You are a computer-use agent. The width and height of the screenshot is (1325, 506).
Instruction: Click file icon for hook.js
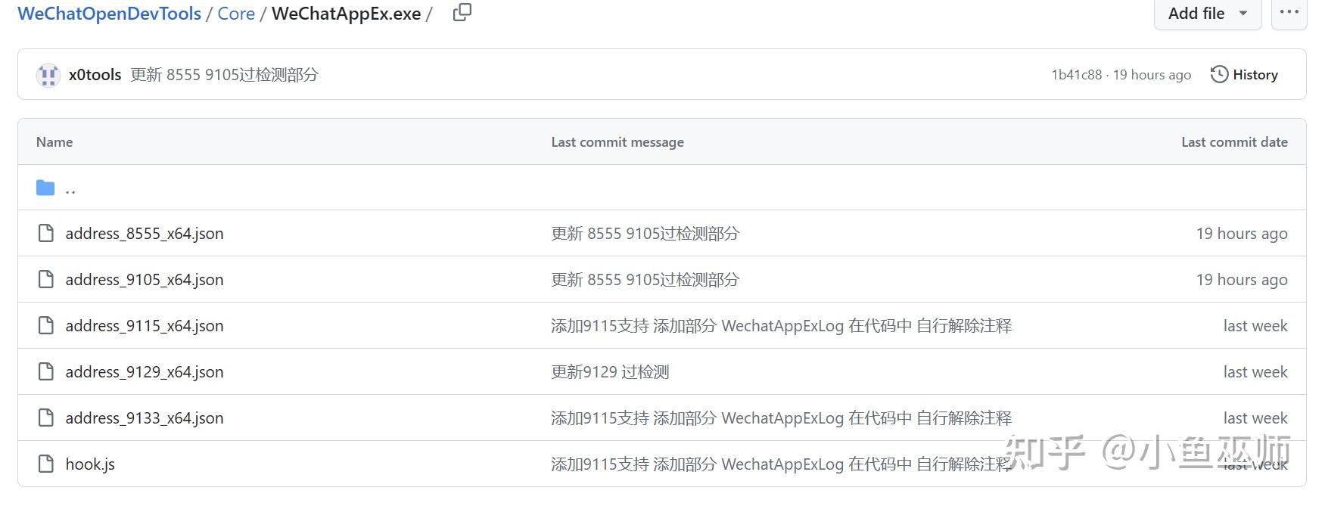click(x=45, y=464)
